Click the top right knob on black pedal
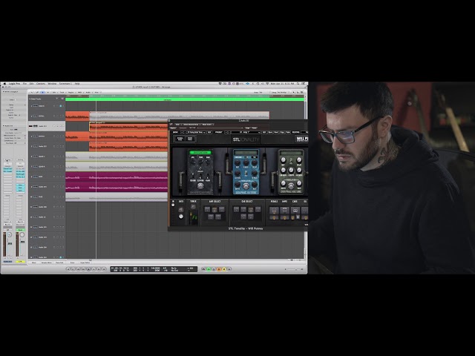The width and height of the screenshot is (475, 356). 208,161
